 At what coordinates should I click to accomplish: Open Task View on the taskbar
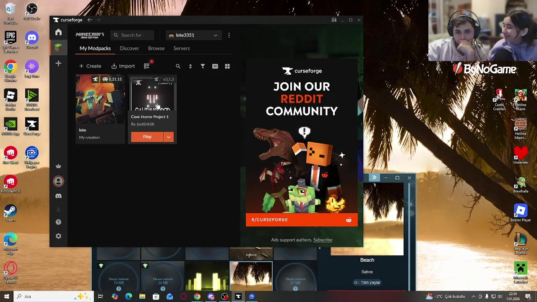[101, 297]
